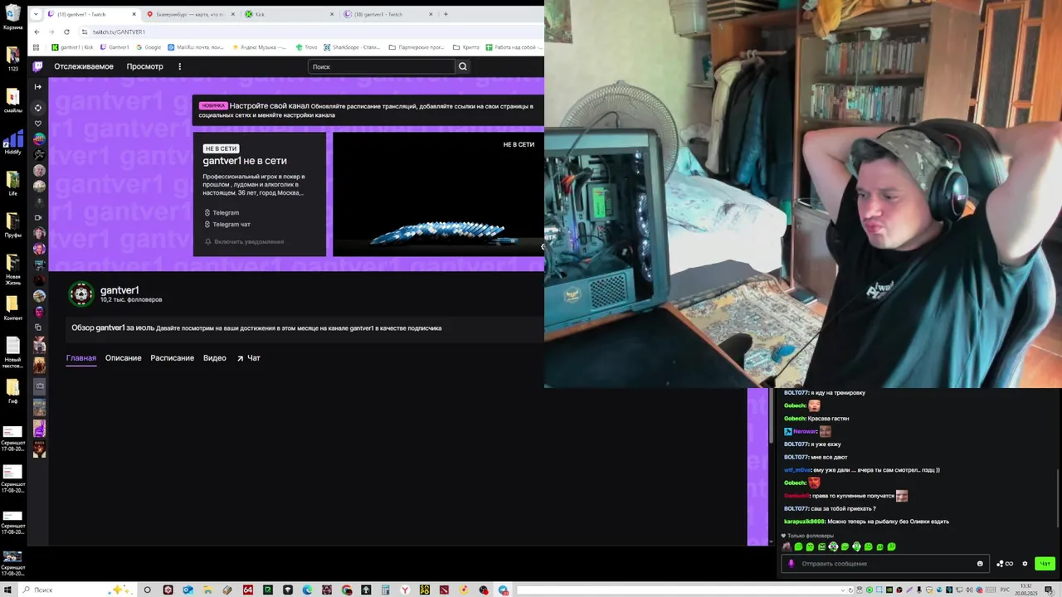Open the Telegram taskbar icon
The image size is (1062, 597).
coord(504,590)
